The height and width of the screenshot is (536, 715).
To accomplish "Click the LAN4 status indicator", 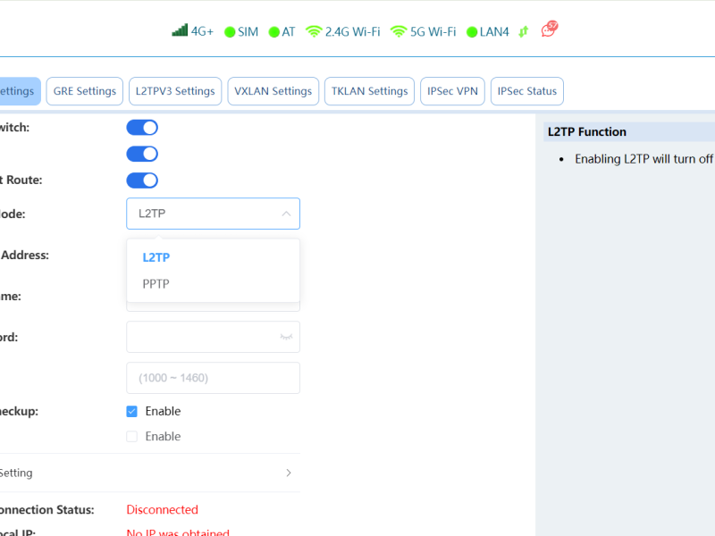I will [x=472, y=32].
